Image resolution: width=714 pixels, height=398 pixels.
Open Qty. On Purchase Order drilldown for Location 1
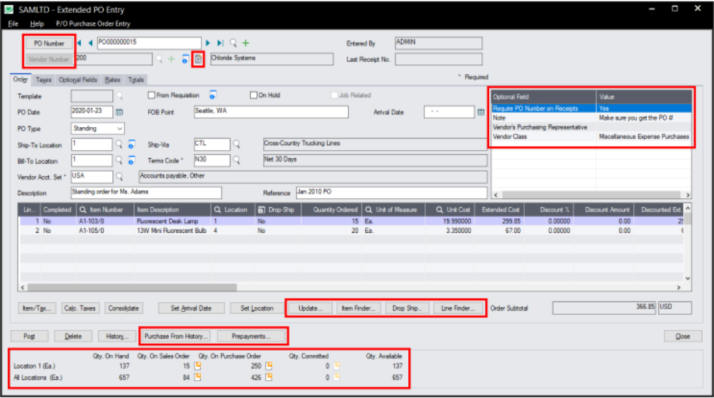click(269, 366)
